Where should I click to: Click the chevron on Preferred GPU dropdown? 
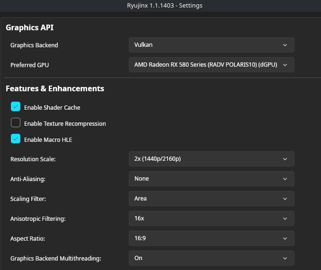(285, 65)
